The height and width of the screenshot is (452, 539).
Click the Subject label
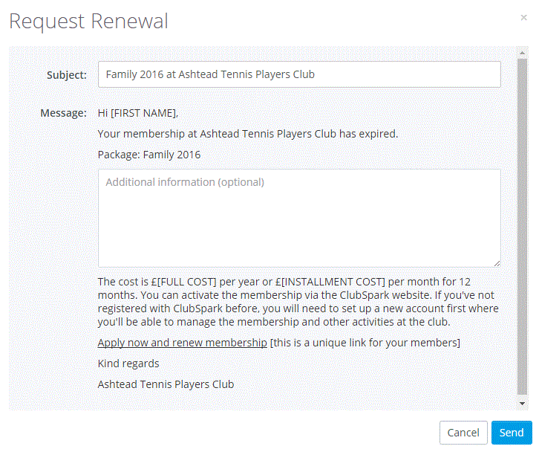66,74
